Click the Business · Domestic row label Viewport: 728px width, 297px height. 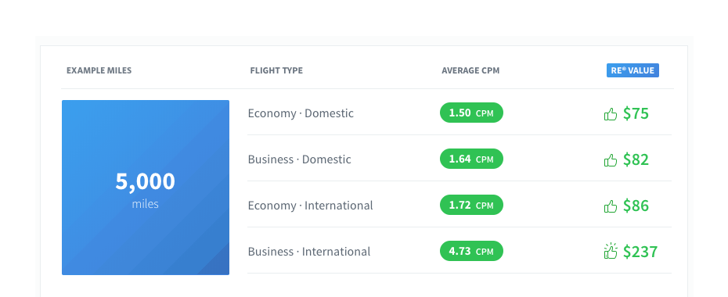pyautogui.click(x=300, y=159)
